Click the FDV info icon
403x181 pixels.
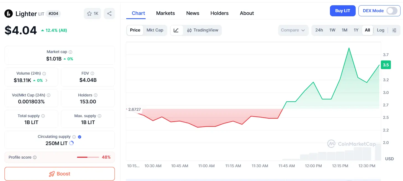pos(92,74)
